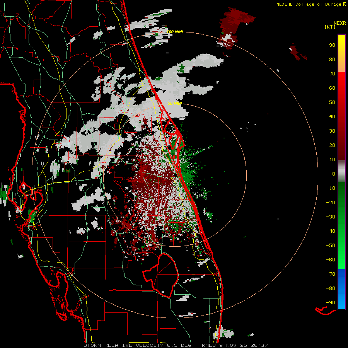This screenshot has width=348, height=348.
Task: Click the KMLB radar site identifier
Action: click(x=209, y=345)
